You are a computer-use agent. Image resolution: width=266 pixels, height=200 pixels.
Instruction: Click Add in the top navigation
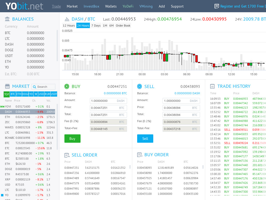[162, 6]
